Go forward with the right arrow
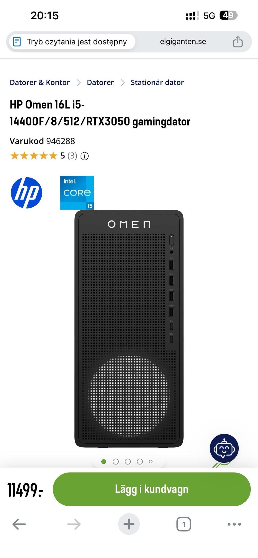The image size is (258, 558). click(74, 524)
